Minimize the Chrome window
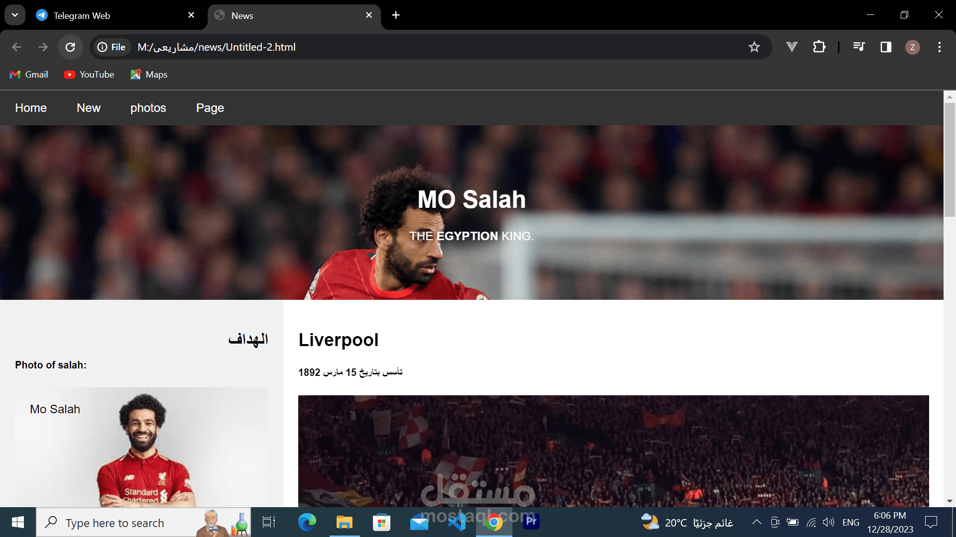 (x=870, y=15)
